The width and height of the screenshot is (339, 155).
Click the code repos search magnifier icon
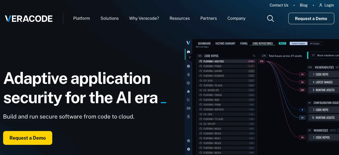point(254,56)
